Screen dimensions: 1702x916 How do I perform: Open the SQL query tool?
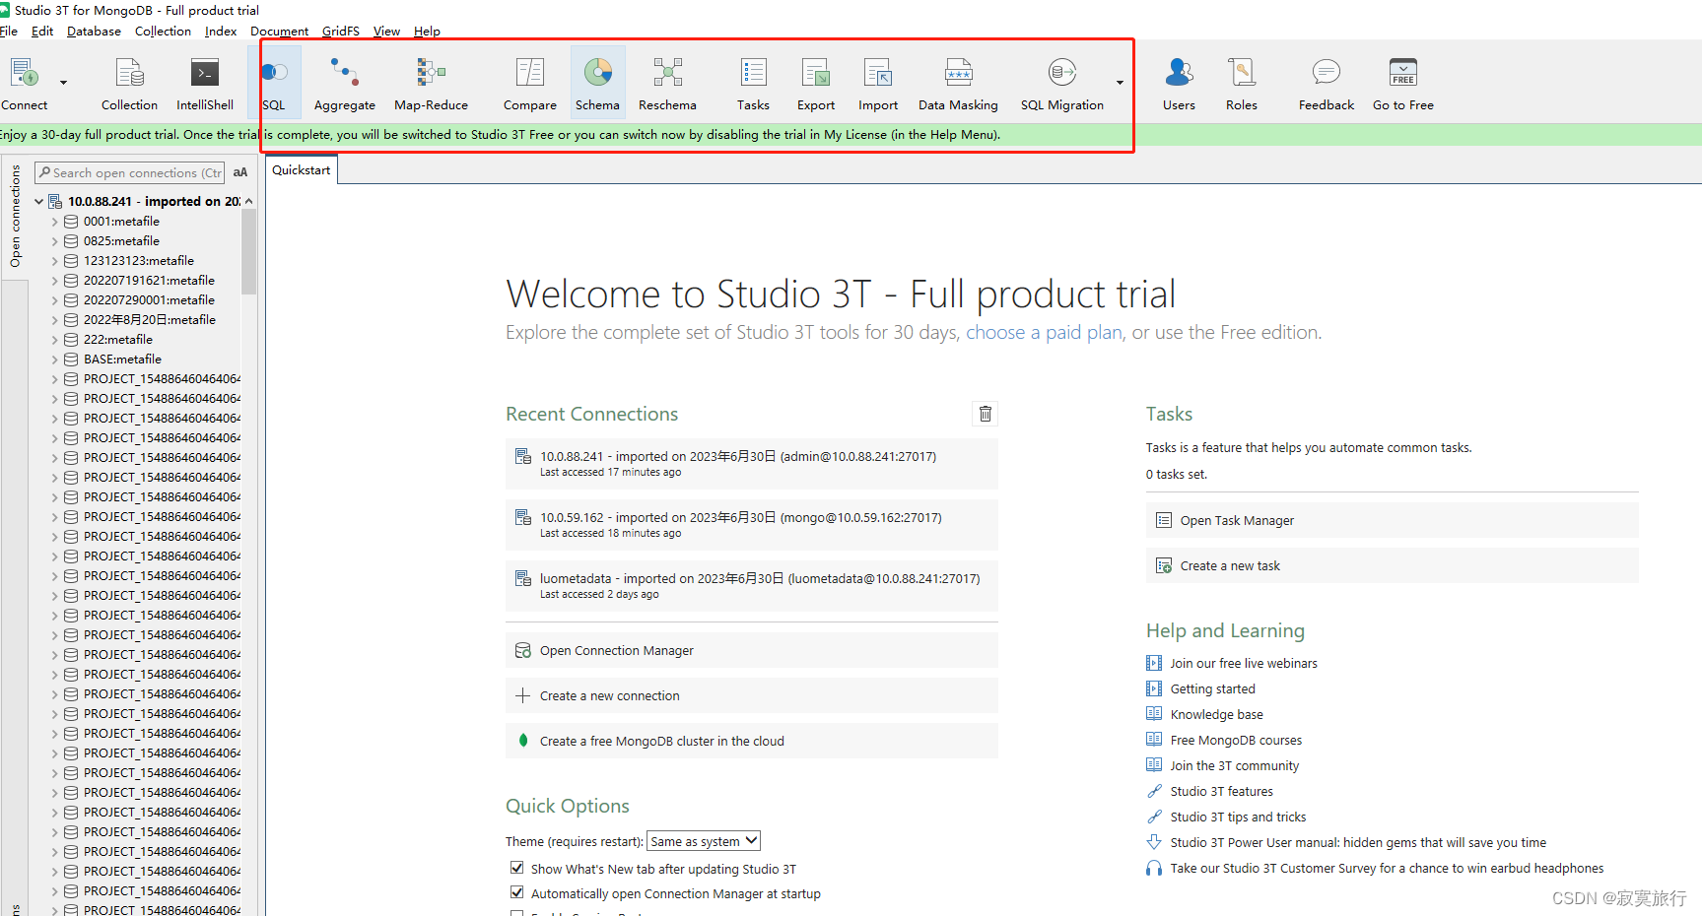(x=274, y=84)
